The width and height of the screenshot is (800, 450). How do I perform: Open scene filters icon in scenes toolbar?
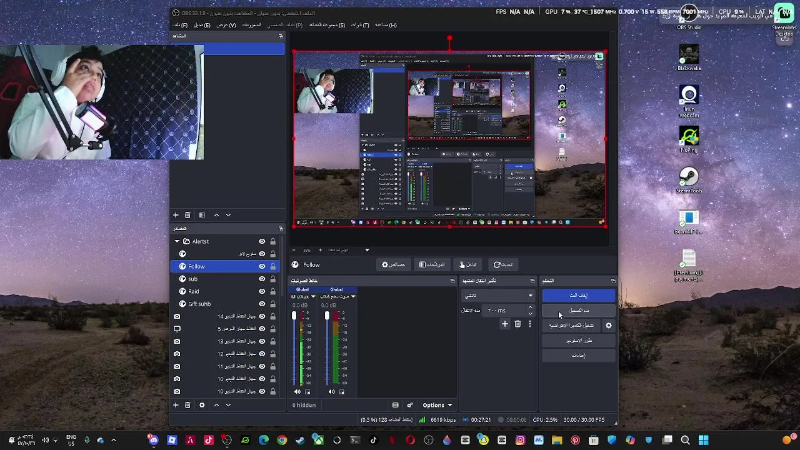202,215
